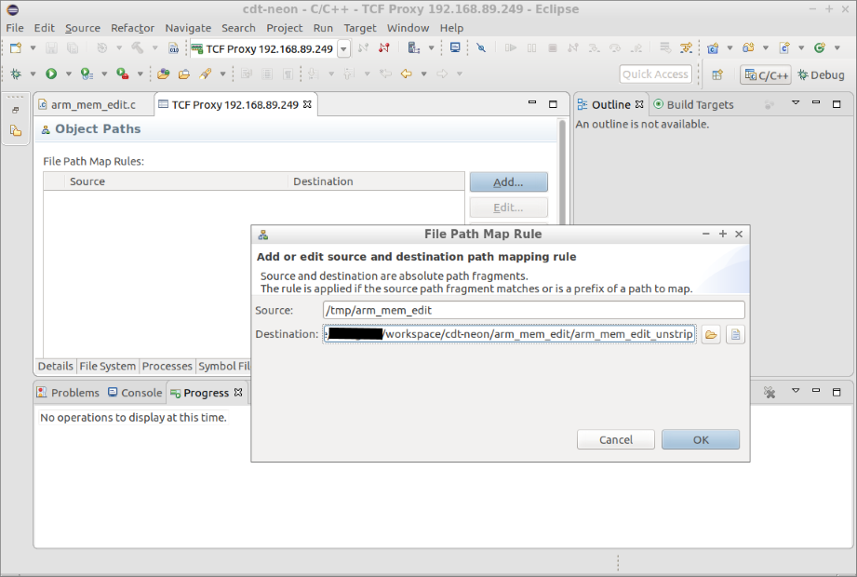Maximize the editor area
Viewport: 857px width, 577px height.
pyautogui.click(x=553, y=104)
